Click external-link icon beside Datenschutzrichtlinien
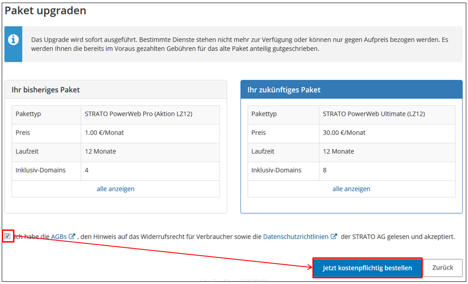Image resolution: width=468 pixels, height=284 pixels. coord(334,236)
